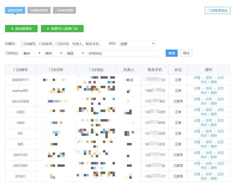Click 禁用 for store A002
Screen dimensions: 232x183
point(209,121)
